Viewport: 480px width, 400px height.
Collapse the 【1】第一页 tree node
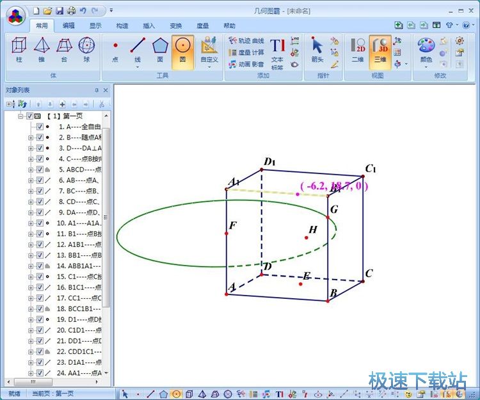coord(21,116)
